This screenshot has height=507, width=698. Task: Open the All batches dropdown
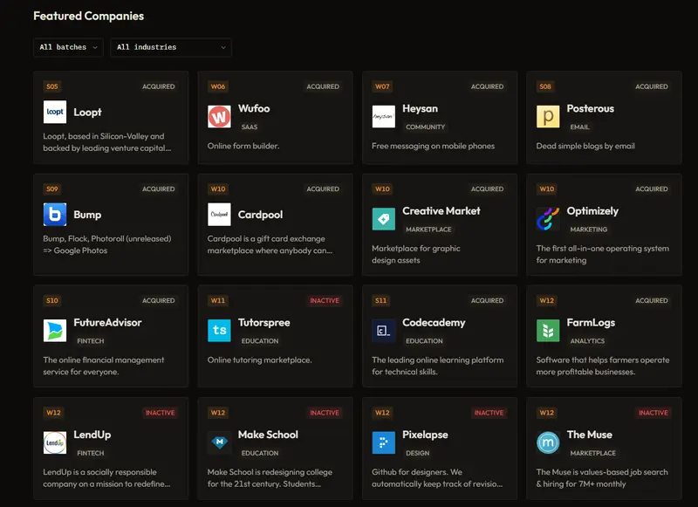pos(68,47)
